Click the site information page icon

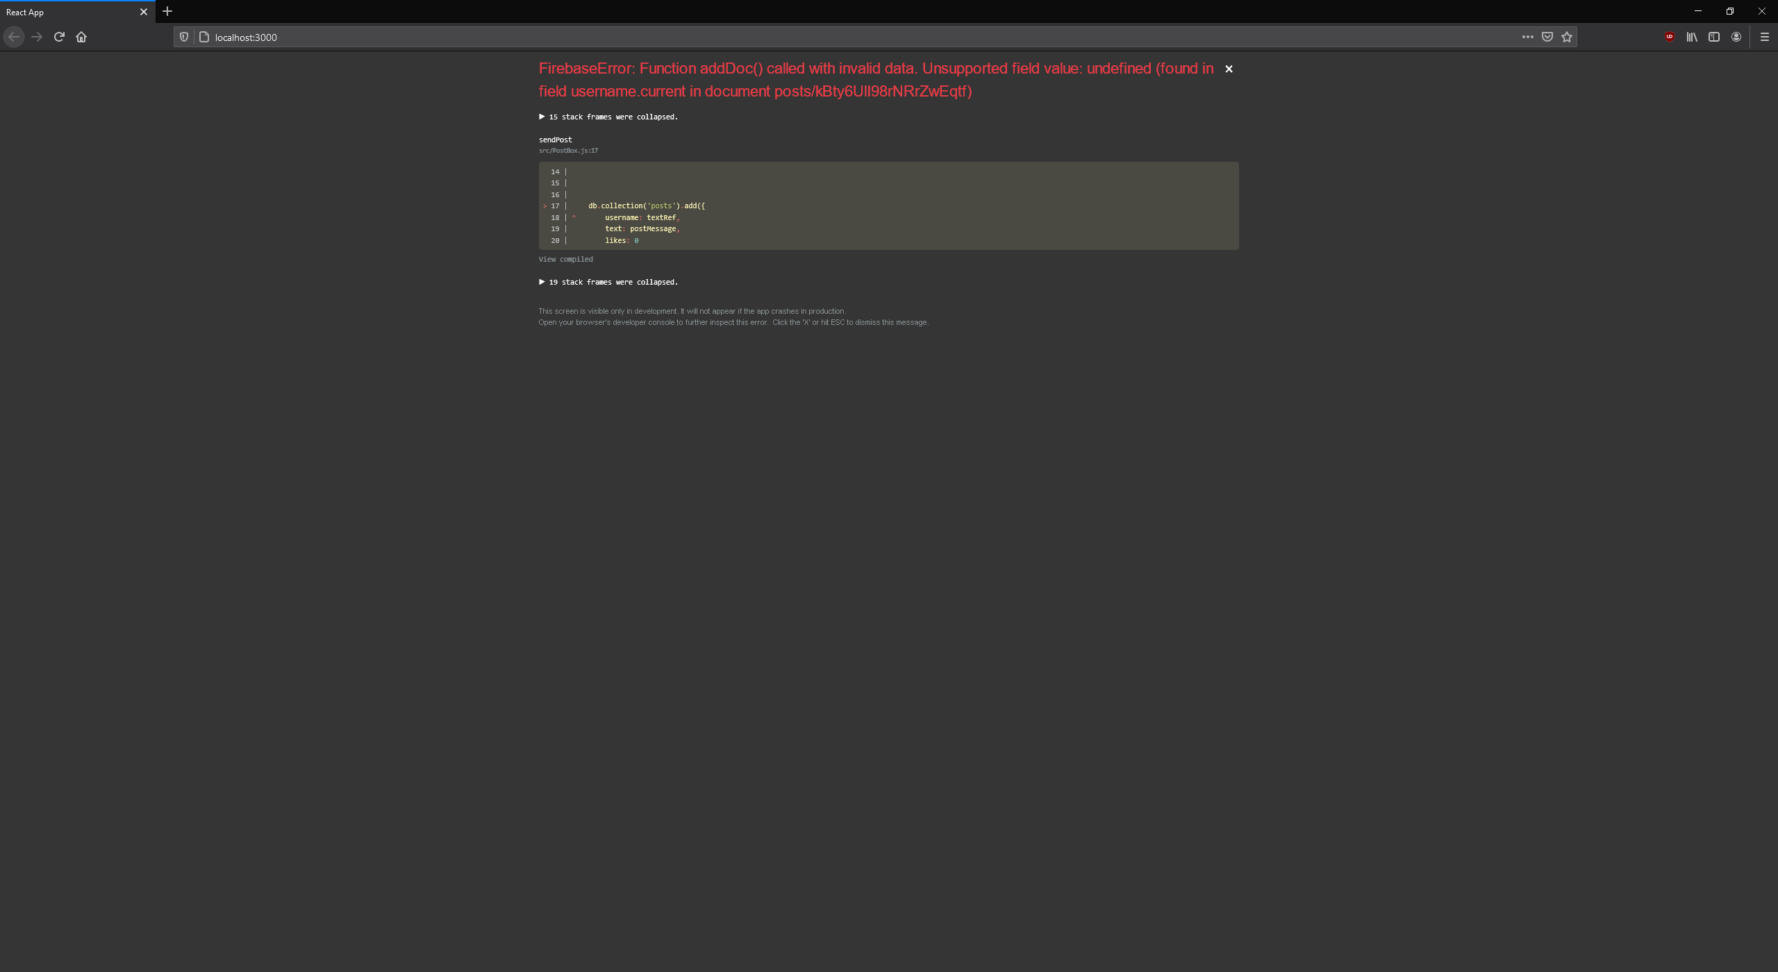click(204, 37)
